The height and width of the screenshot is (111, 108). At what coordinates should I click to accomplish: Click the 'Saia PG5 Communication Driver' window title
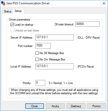pos(28,3)
